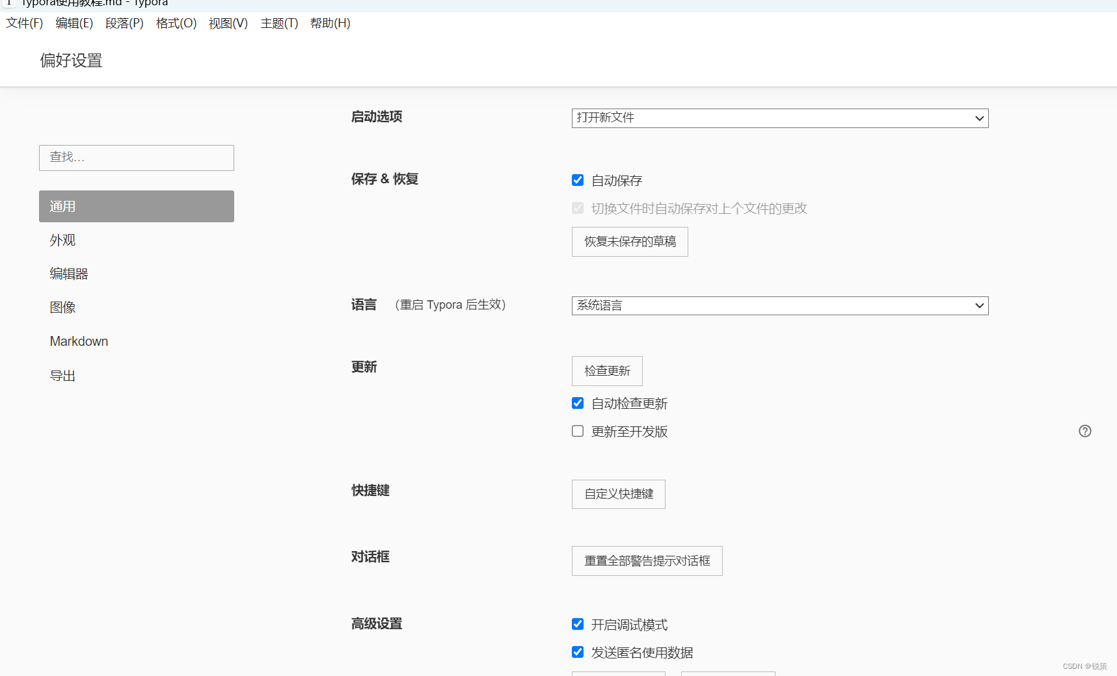Open the 文件(F) menu
Image resolution: width=1117 pixels, height=676 pixels.
click(25, 23)
